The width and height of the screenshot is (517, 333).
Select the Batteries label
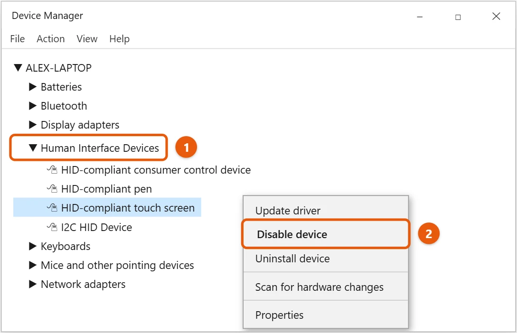click(x=61, y=87)
